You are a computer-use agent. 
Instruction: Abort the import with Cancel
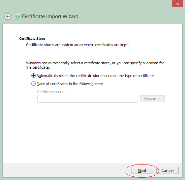coord(167,170)
